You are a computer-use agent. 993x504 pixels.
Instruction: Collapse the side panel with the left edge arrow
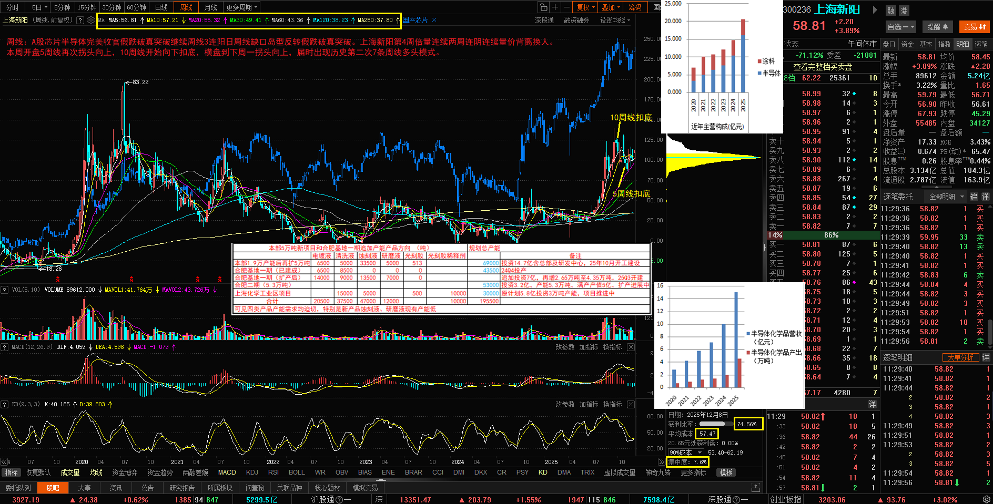coord(765,246)
